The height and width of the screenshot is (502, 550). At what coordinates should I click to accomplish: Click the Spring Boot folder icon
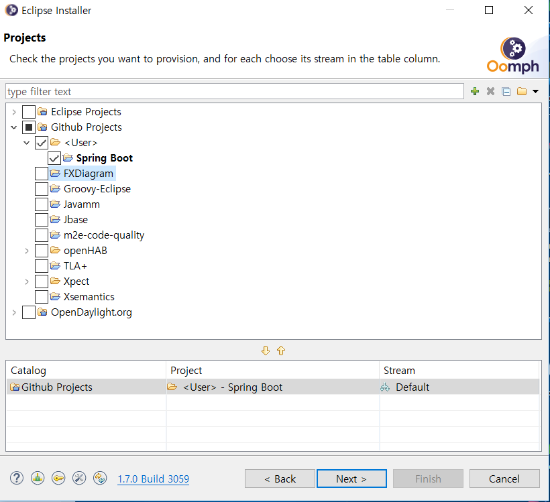point(68,158)
